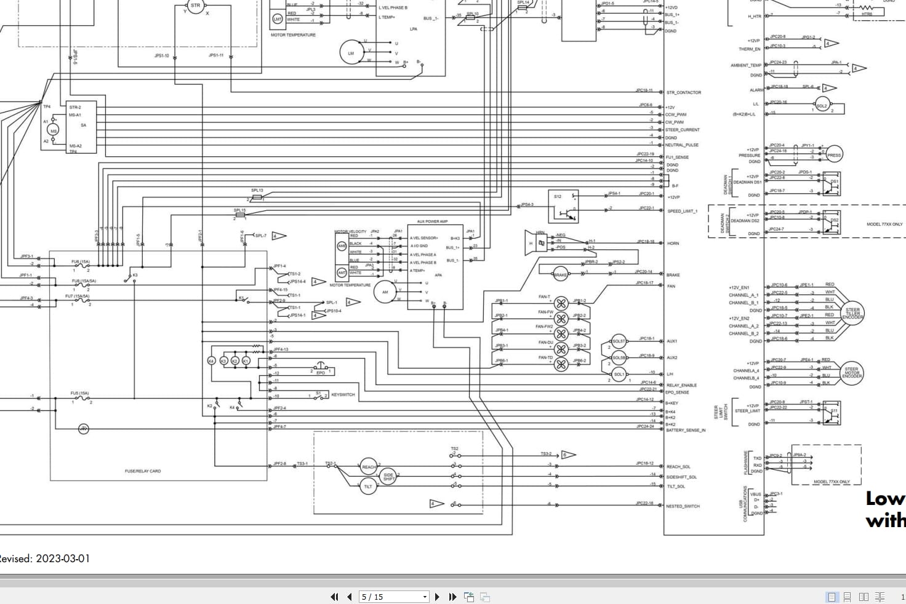Image resolution: width=906 pixels, height=604 pixels.
Task: Go back one page using the previous arrow
Action: pyautogui.click(x=348, y=597)
